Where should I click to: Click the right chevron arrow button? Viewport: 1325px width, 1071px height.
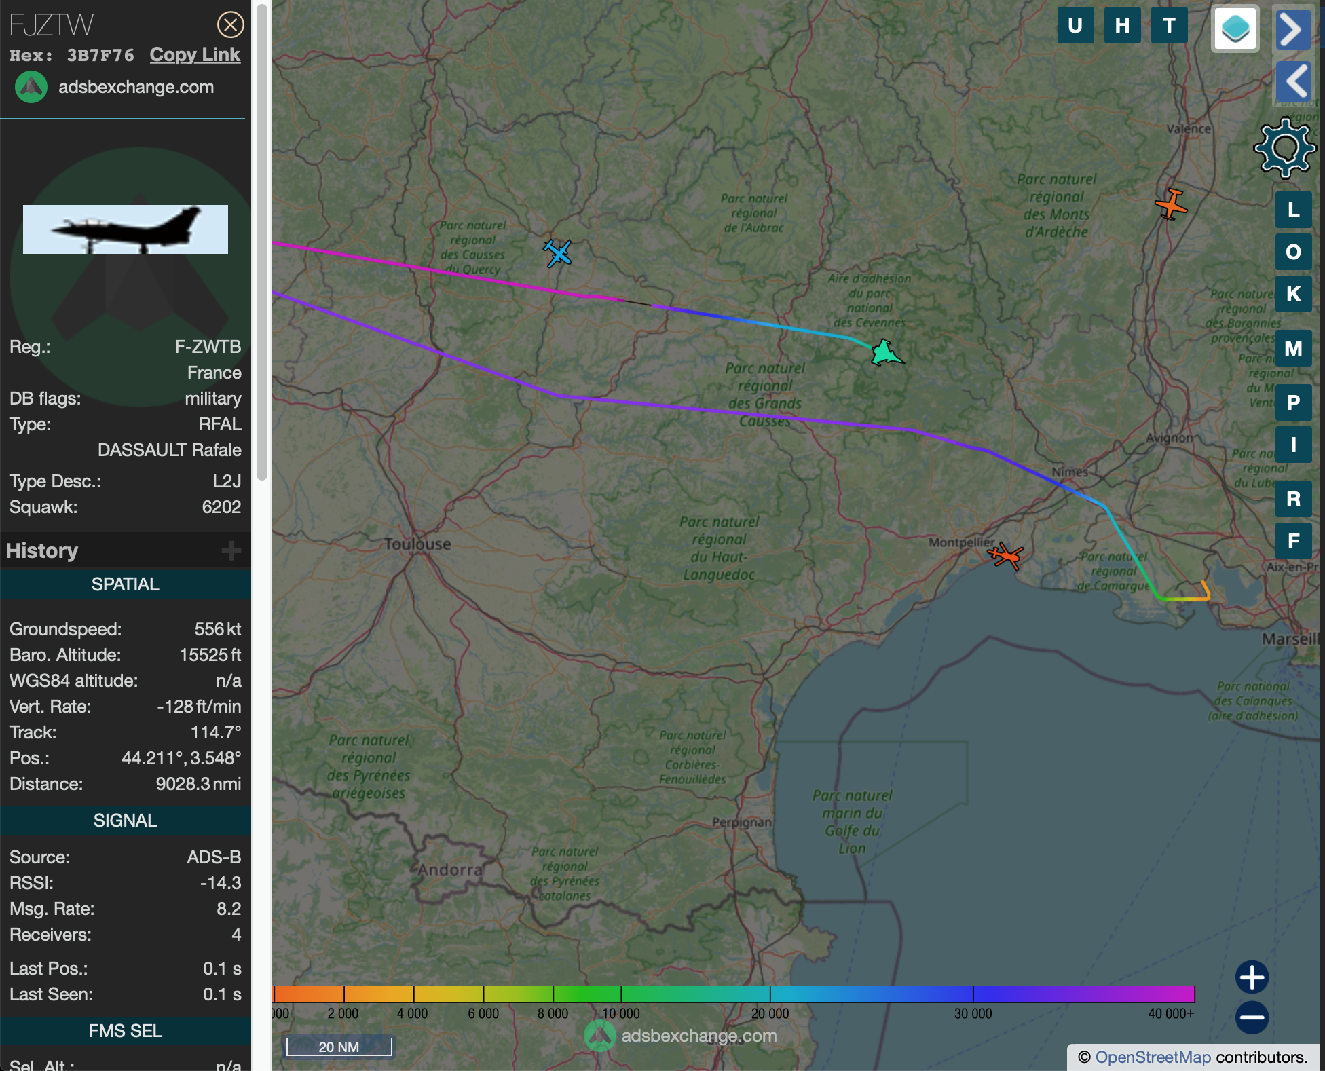tap(1292, 29)
